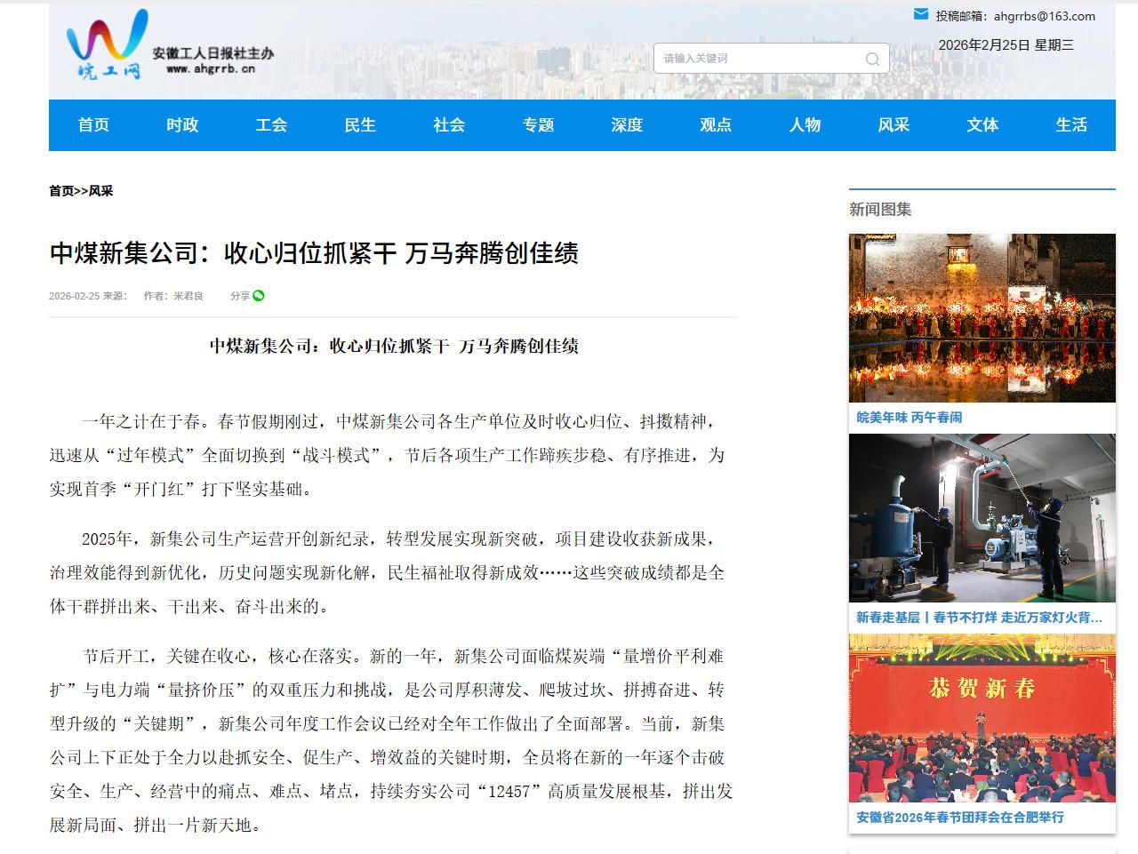Go to the 工会 section
This screenshot has width=1138, height=854.
coord(271,125)
